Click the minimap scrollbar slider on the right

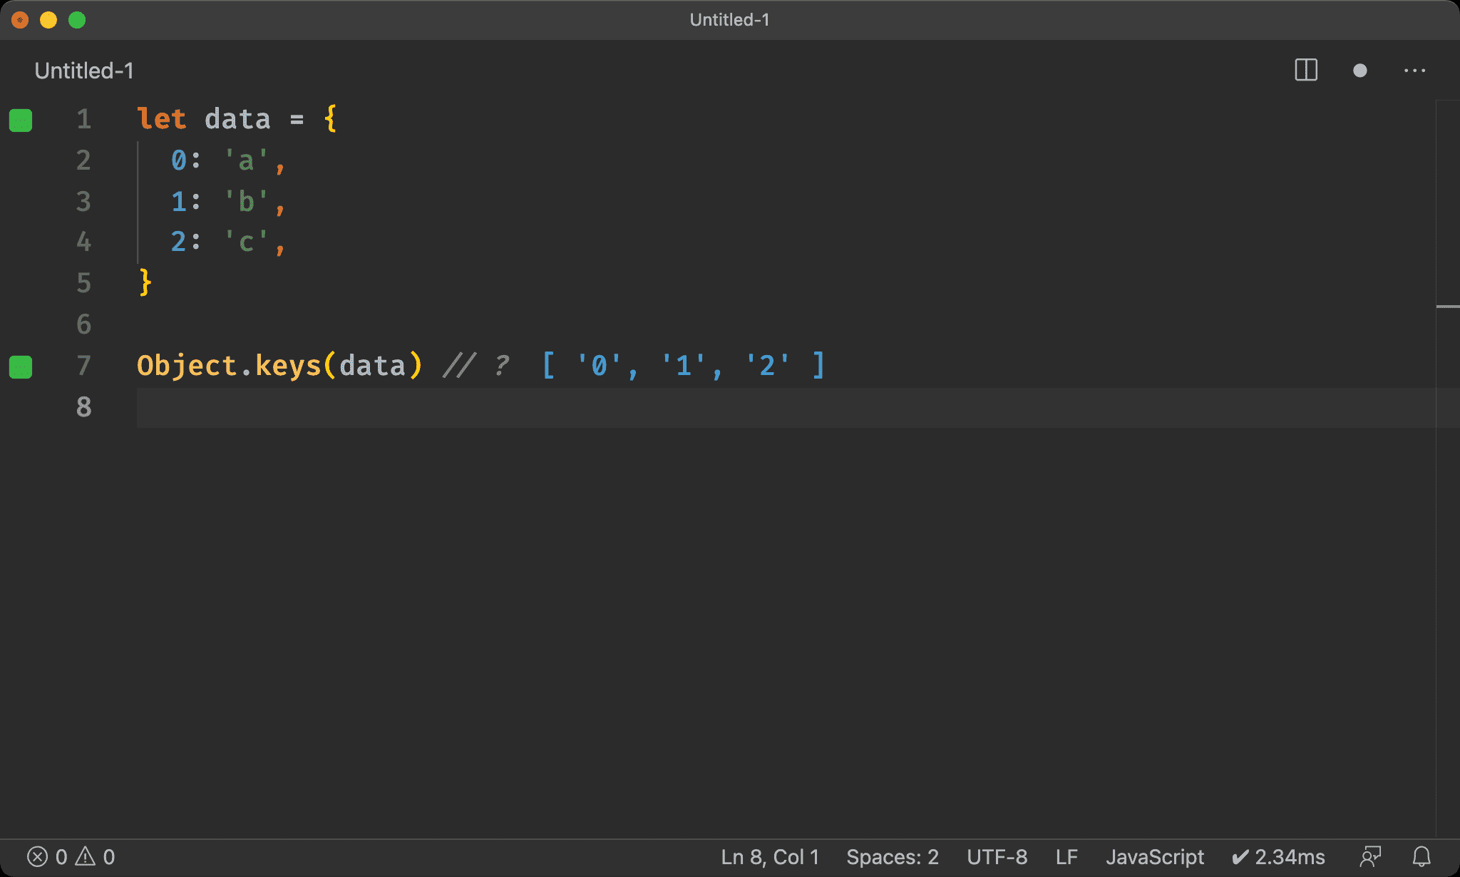tap(1447, 307)
